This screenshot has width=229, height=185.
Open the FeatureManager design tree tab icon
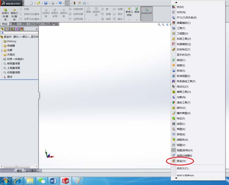3,29
